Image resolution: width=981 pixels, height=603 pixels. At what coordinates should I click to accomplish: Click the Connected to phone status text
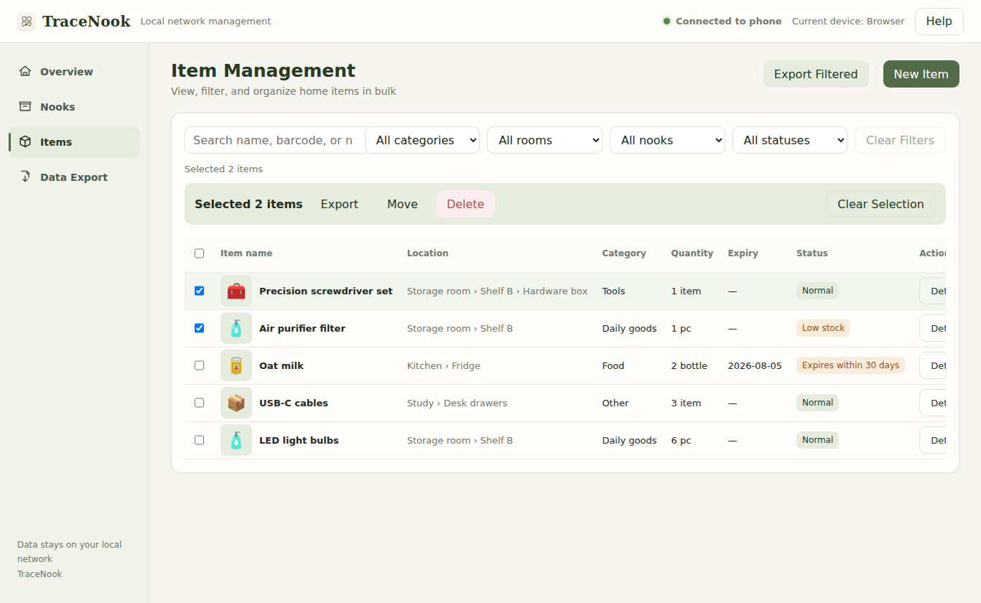pos(728,22)
